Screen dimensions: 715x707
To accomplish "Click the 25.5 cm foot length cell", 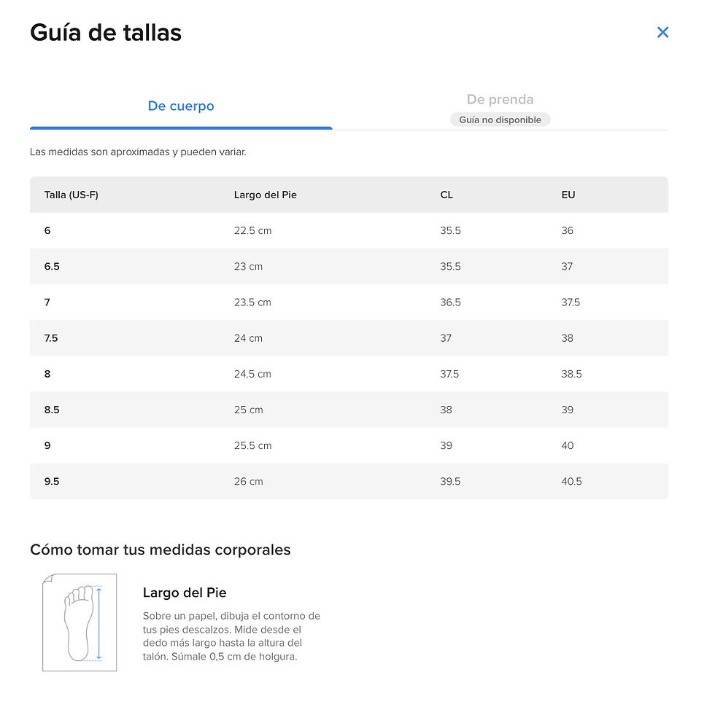I will (252, 445).
